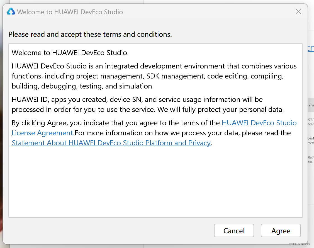The image size is (314, 248).
Task: Click the integrated development environment description paragraph
Action: [x=154, y=76]
